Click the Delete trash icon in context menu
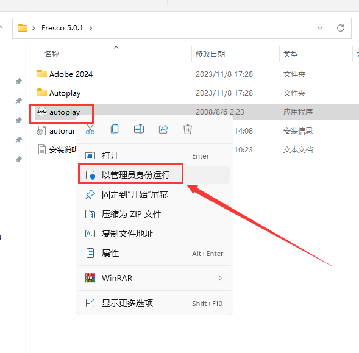This screenshot has height=353, width=359. (x=188, y=129)
